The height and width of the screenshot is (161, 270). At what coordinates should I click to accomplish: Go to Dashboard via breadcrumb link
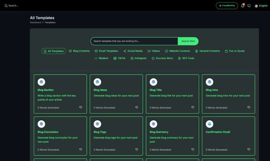click(36, 23)
